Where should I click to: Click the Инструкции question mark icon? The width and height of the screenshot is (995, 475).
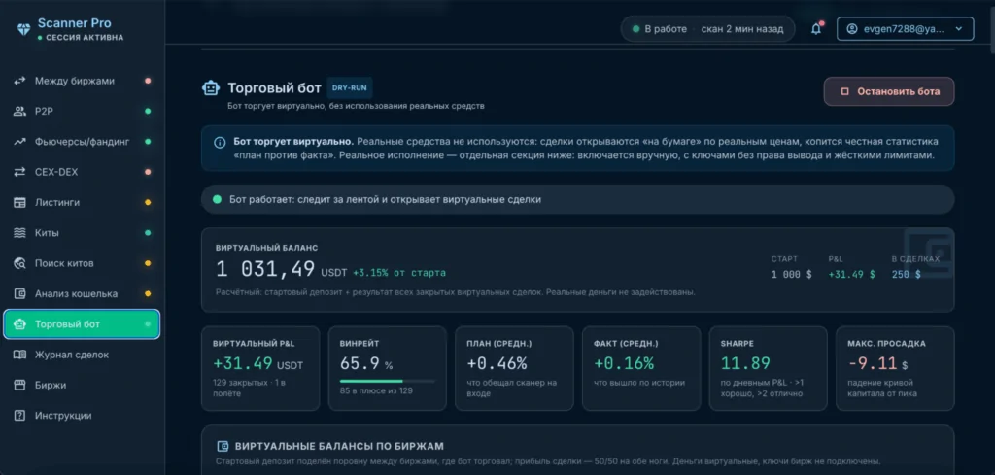[19, 416]
